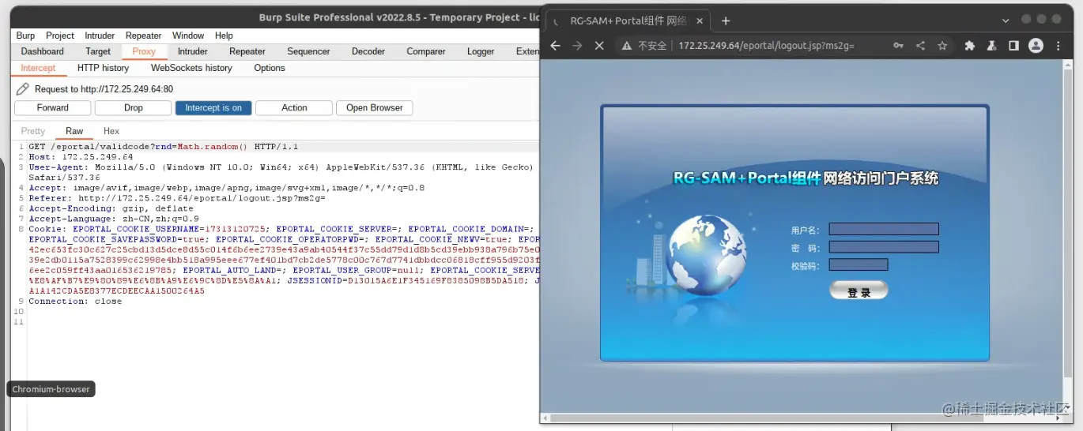
Task: Toggle the Intercept is on button
Action: [x=213, y=108]
